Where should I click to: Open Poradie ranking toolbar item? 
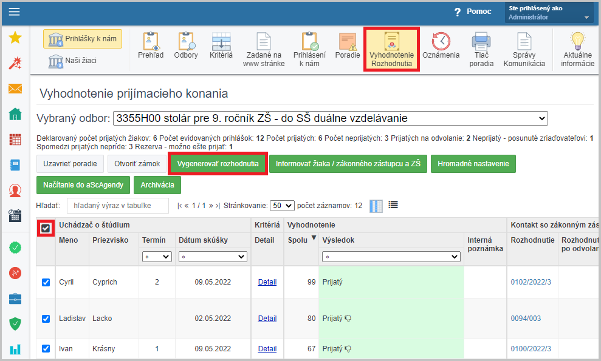(348, 46)
